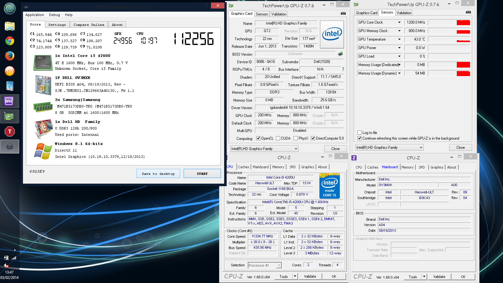Open the GPU Core Clock sensor dropdown
The image size is (503, 283).
pyautogui.click(x=399, y=22)
